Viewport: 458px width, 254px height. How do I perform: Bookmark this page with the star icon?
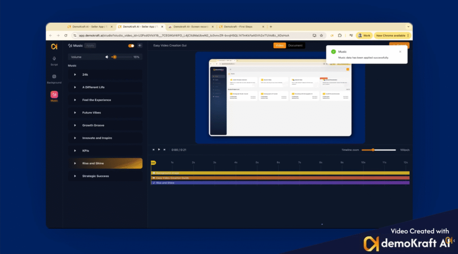pos(321,35)
